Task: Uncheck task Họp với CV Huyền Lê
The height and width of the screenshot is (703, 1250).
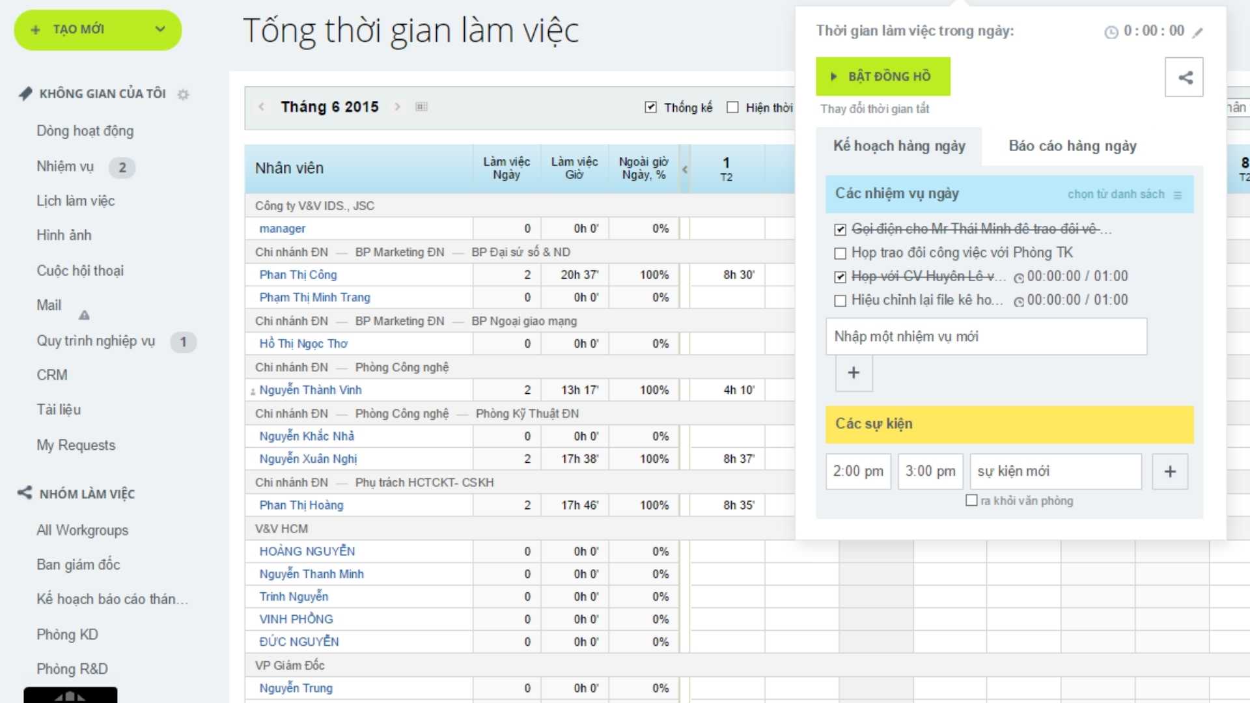Action: pyautogui.click(x=840, y=277)
